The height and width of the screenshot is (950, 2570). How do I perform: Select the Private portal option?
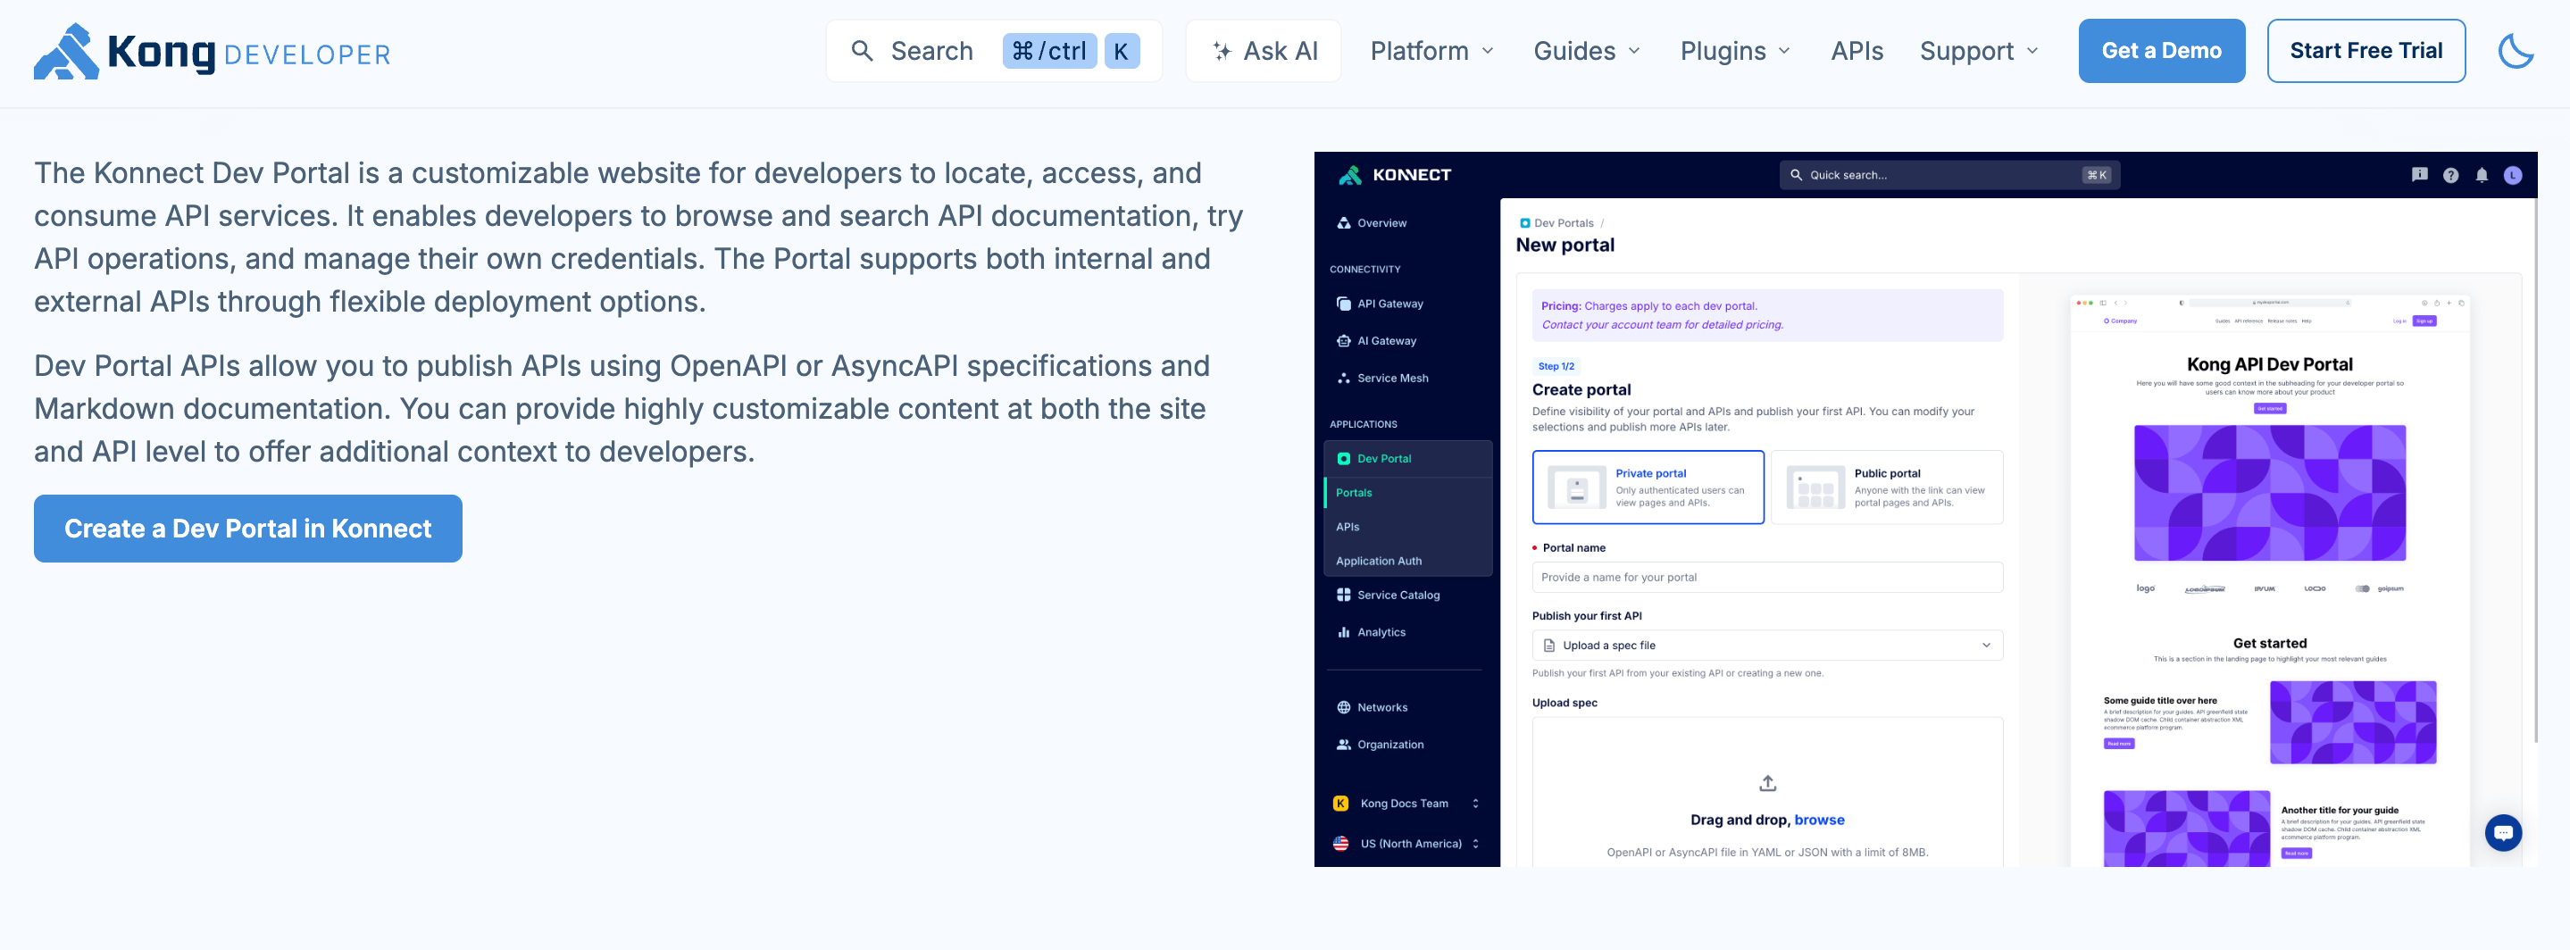pyautogui.click(x=1648, y=487)
